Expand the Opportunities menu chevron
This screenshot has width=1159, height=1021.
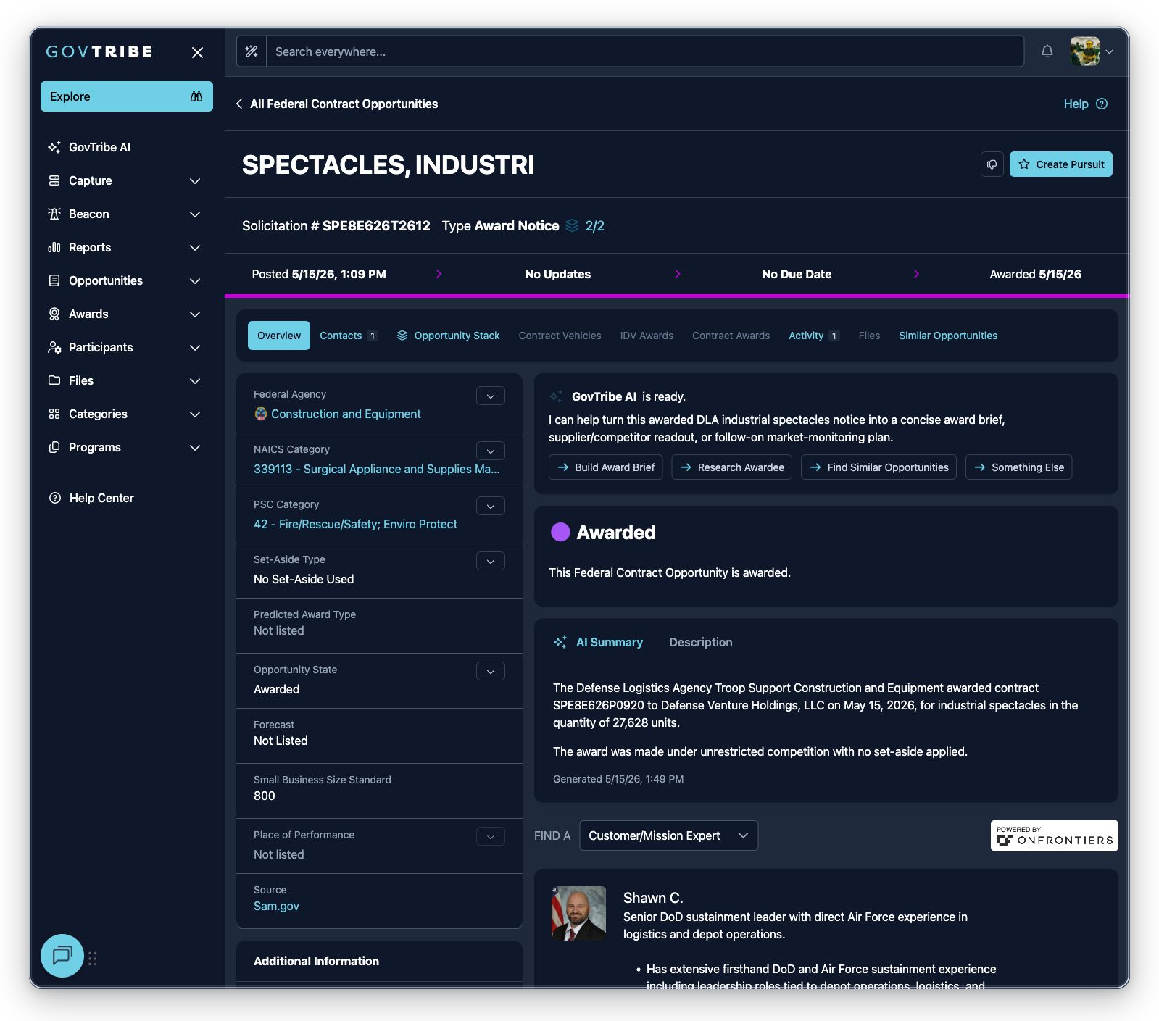(195, 280)
